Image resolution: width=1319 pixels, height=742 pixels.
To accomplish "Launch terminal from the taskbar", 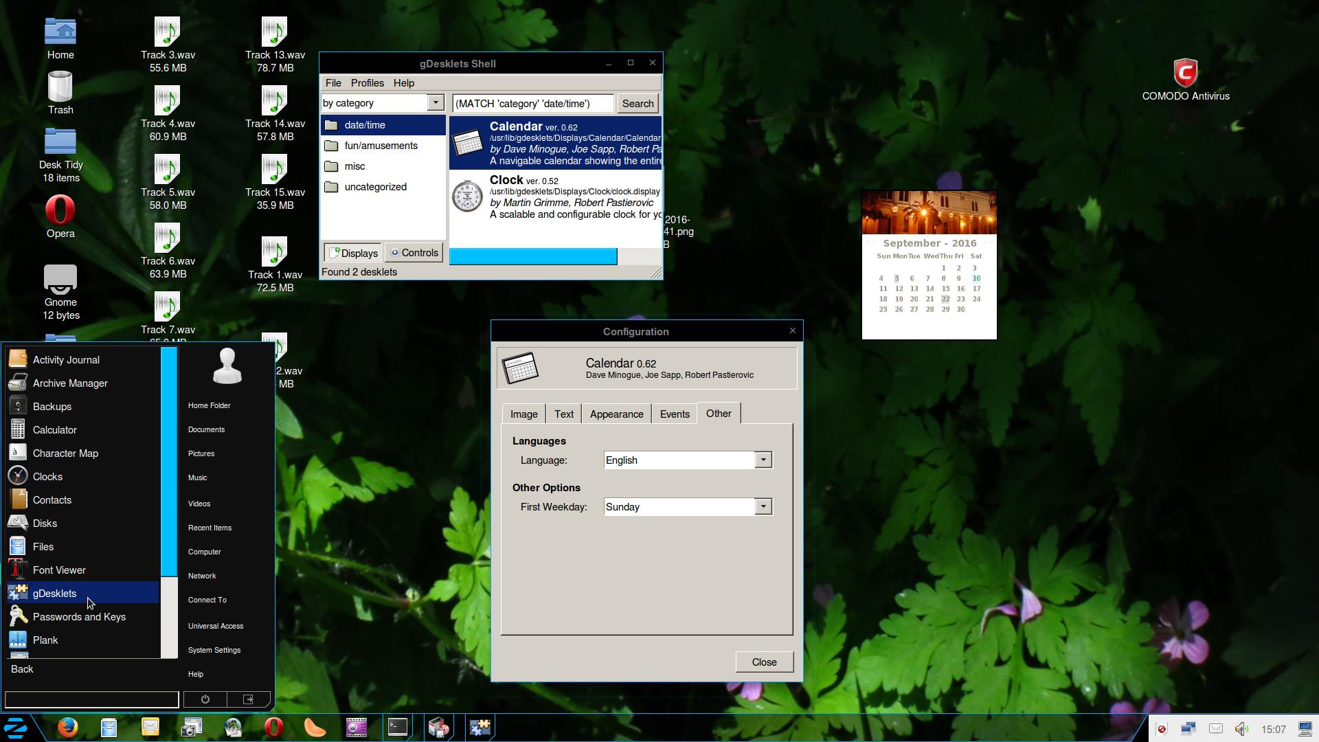I will click(x=398, y=728).
